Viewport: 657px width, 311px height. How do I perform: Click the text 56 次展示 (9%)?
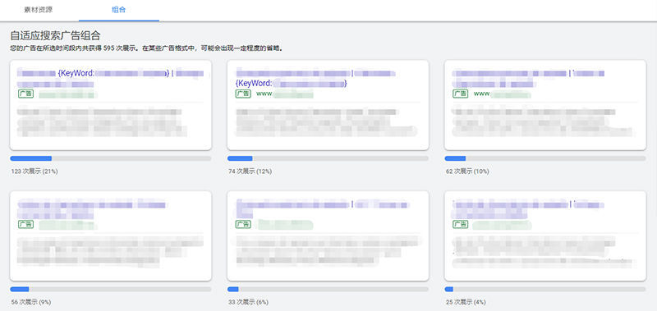[31, 302]
